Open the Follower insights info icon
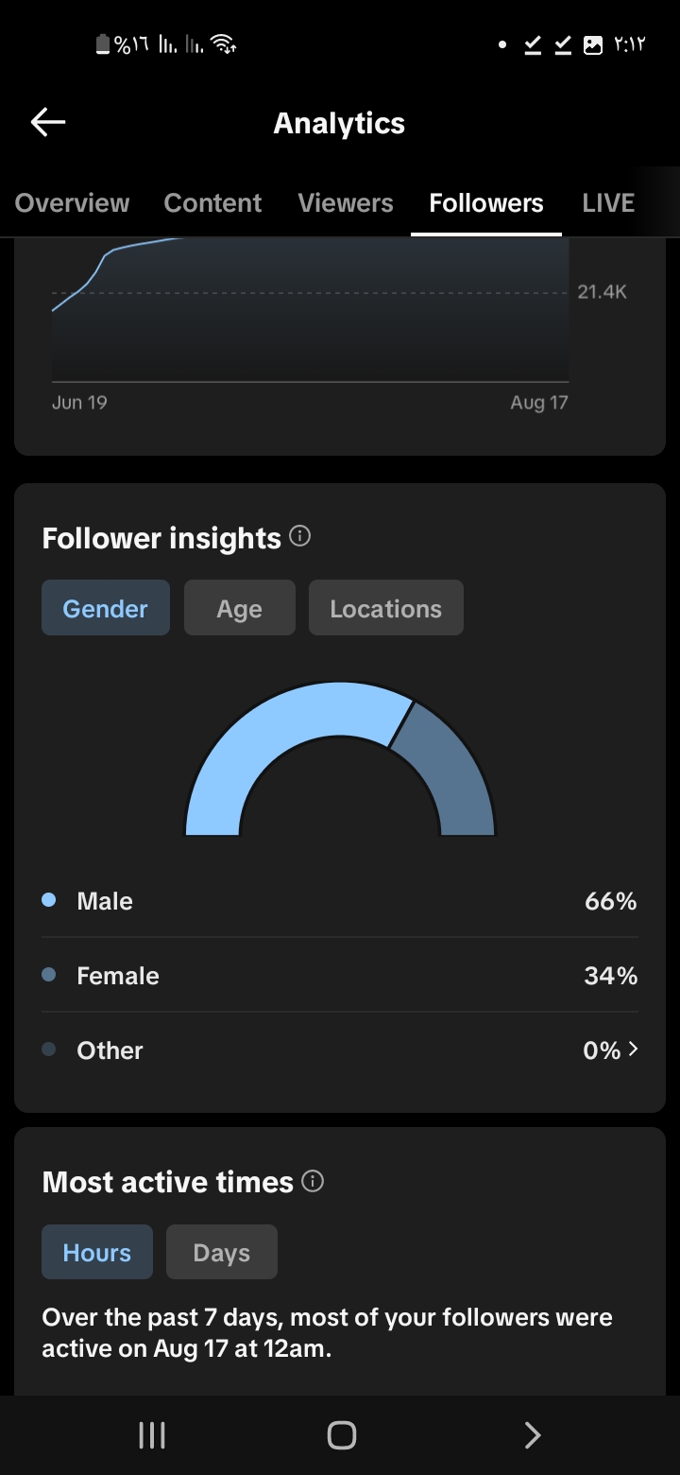Viewport: 680px width, 1475px height. pyautogui.click(x=300, y=537)
